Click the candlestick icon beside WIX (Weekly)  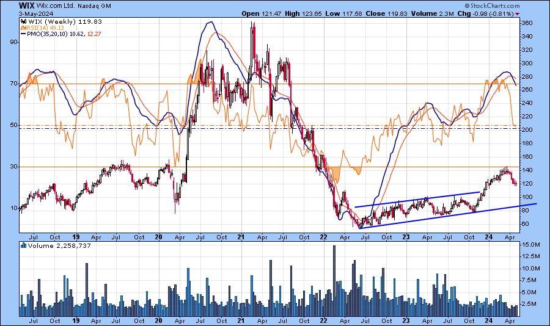pyautogui.click(x=23, y=21)
